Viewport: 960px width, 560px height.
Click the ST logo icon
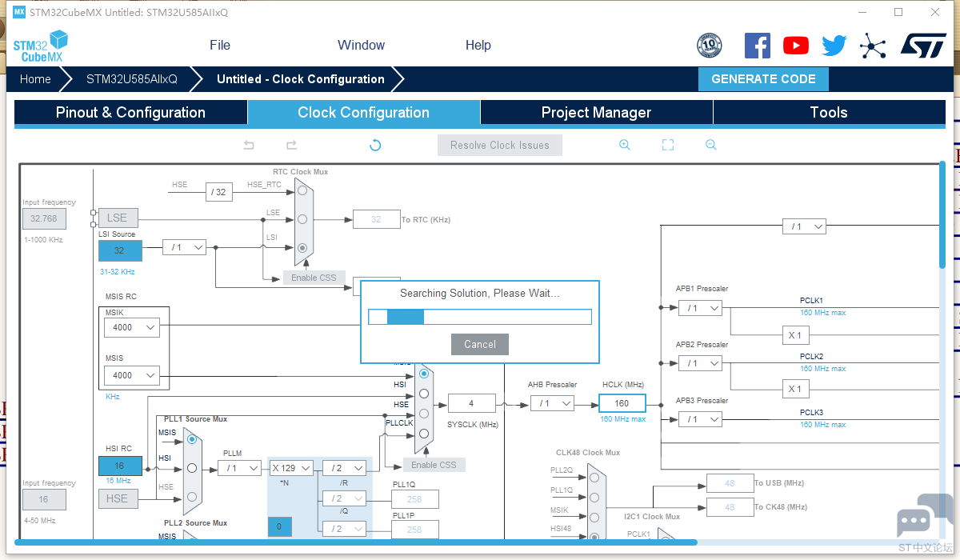click(923, 45)
